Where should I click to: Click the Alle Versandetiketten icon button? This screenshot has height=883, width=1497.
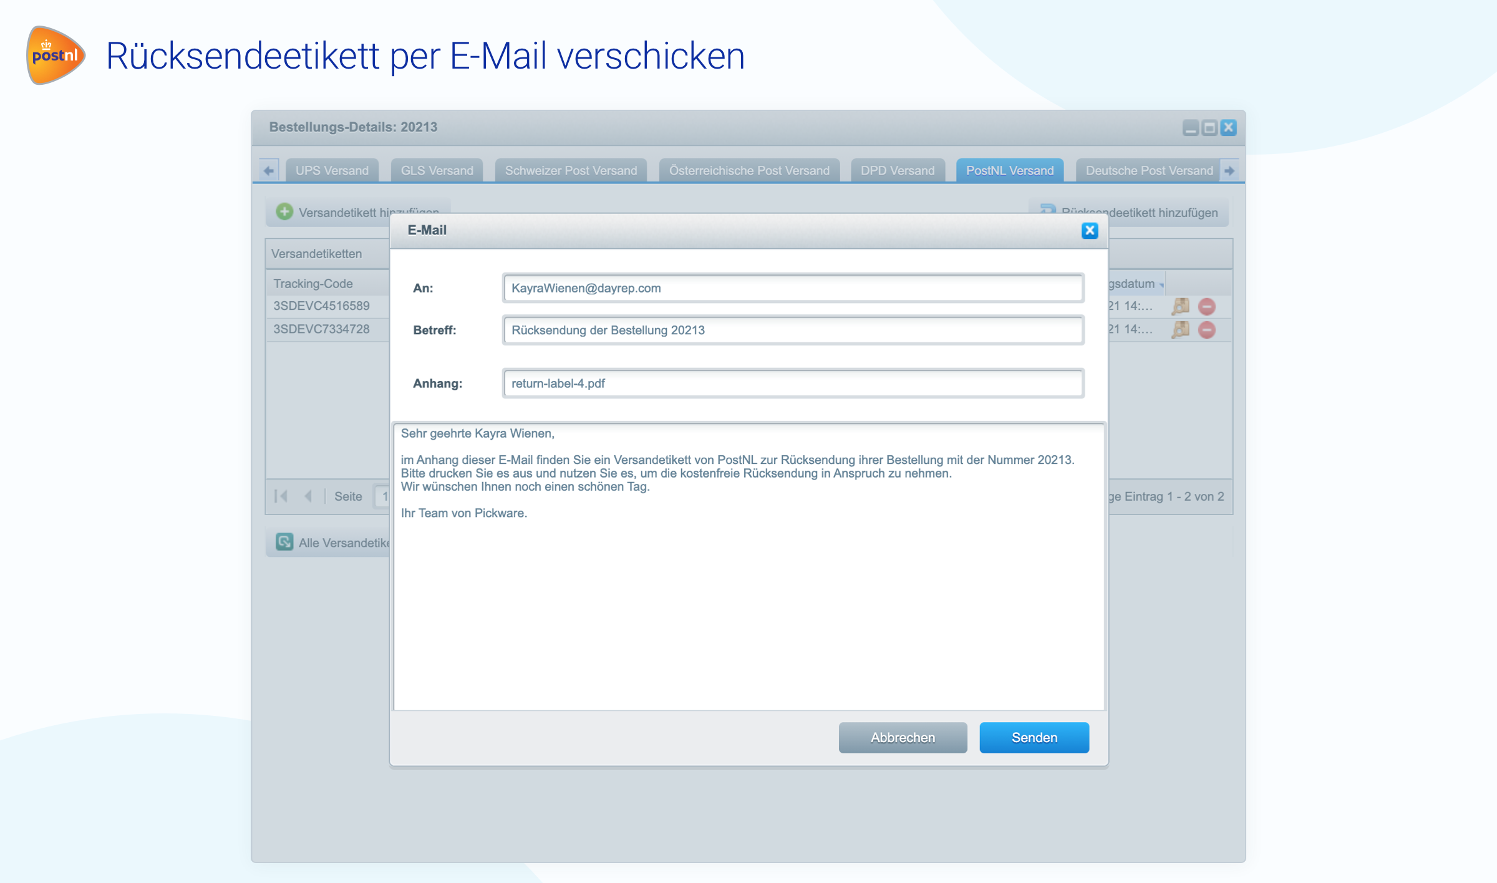284,542
